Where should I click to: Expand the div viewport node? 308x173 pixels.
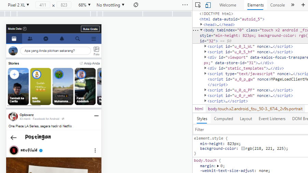click(x=205, y=57)
